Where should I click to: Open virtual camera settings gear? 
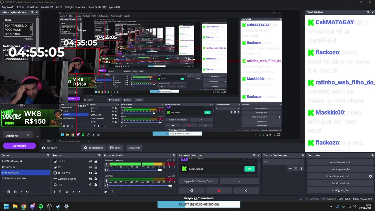pyautogui.click(x=370, y=176)
